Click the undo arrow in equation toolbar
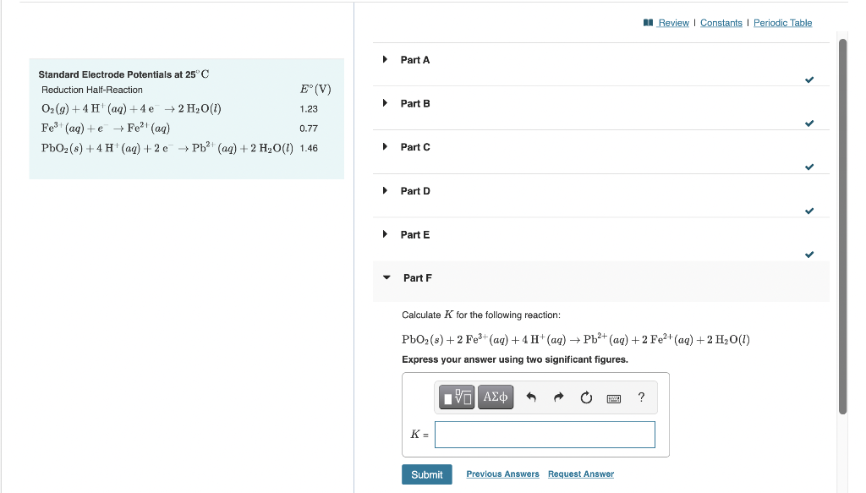The image size is (866, 493). pyautogui.click(x=531, y=397)
